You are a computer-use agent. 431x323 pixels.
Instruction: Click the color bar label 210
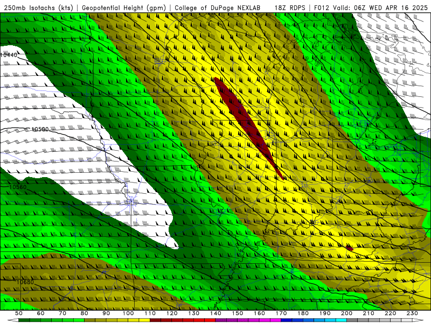(x=369, y=313)
